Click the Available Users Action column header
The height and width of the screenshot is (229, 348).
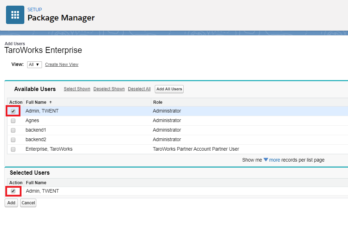coord(16,102)
